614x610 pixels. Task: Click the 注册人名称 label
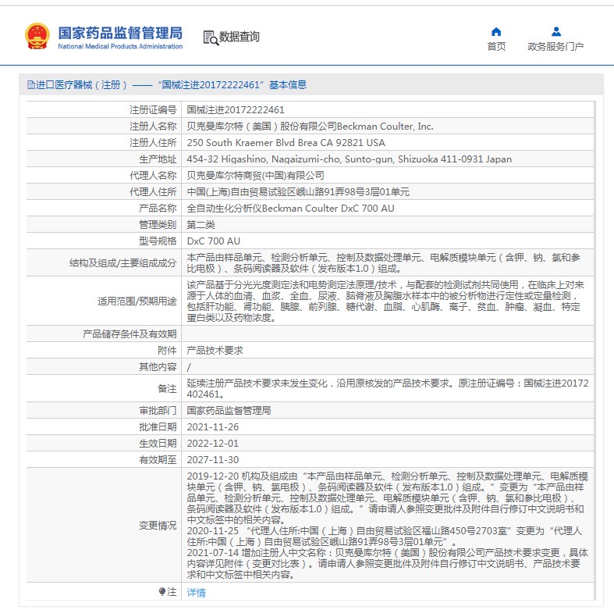click(153, 127)
